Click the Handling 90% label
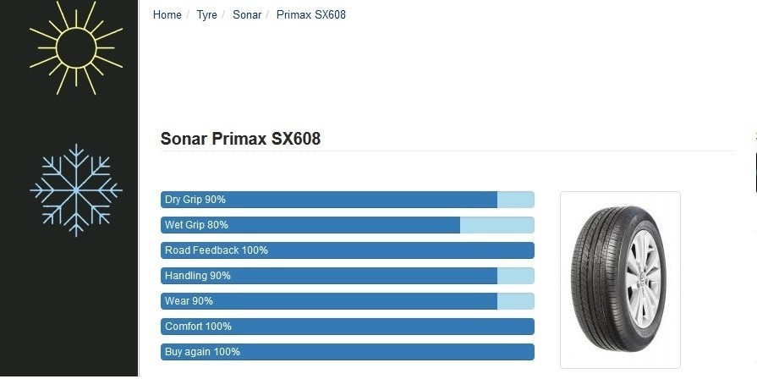Image resolution: width=757 pixels, height=379 pixels. [198, 276]
